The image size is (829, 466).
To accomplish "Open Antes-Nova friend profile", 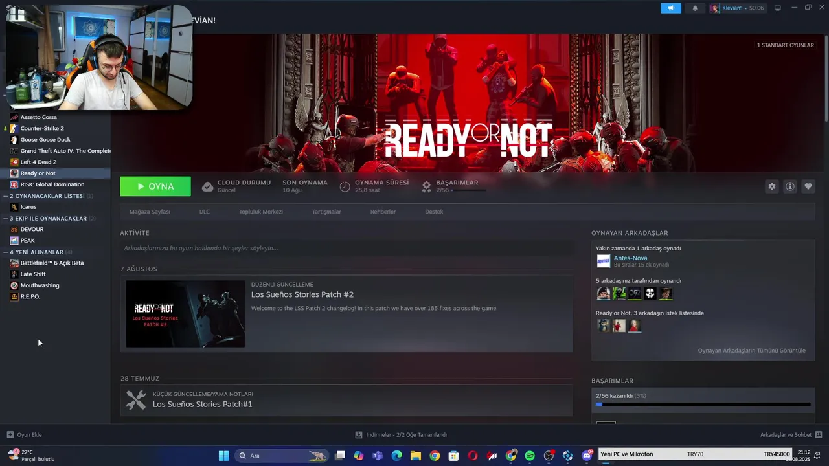I will (630, 258).
